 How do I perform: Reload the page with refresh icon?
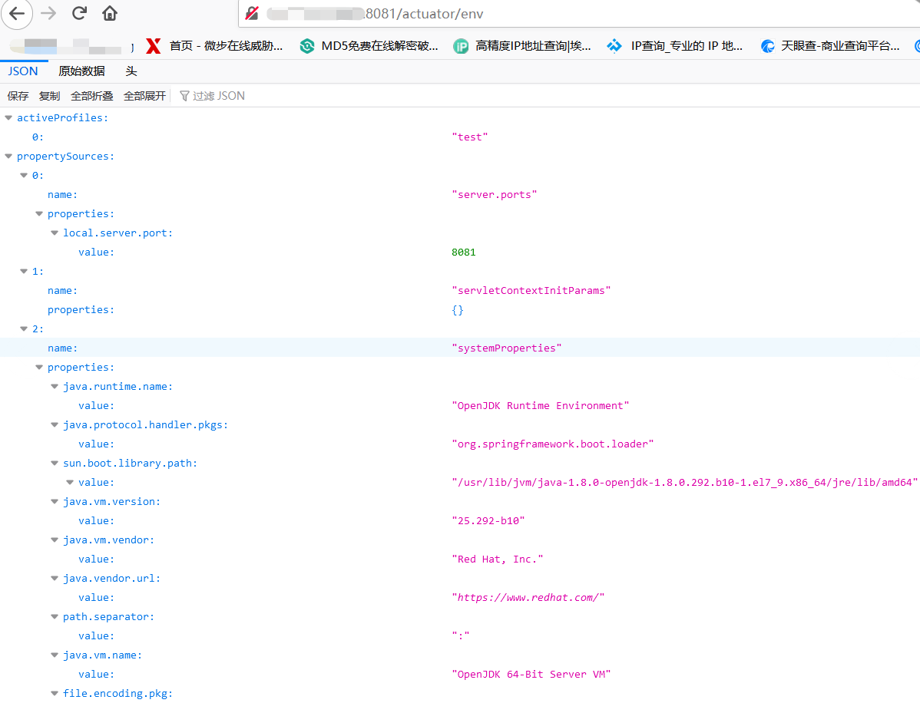point(79,13)
